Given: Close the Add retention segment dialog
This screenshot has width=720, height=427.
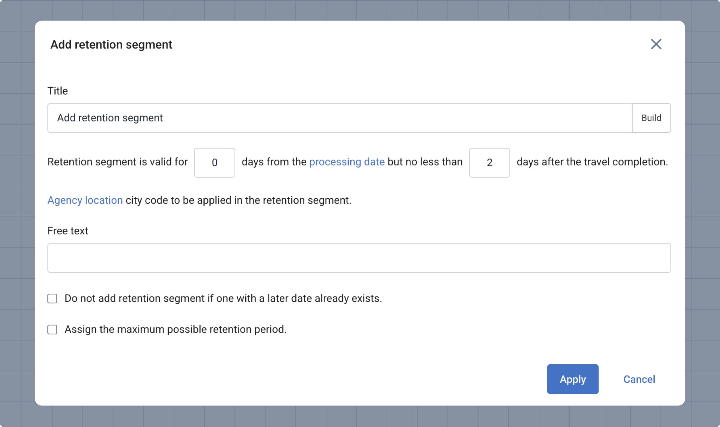Looking at the screenshot, I should [656, 44].
